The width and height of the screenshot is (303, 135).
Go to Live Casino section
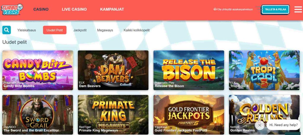tap(74, 9)
